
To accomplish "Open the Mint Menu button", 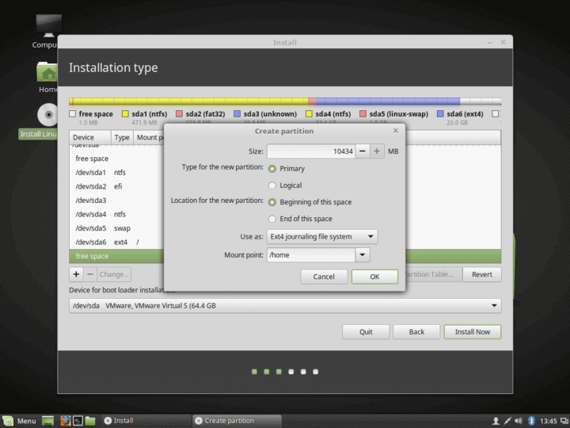I will [x=19, y=420].
